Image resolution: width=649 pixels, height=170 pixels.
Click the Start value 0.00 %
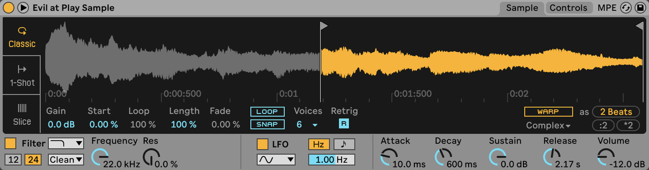[x=104, y=125]
